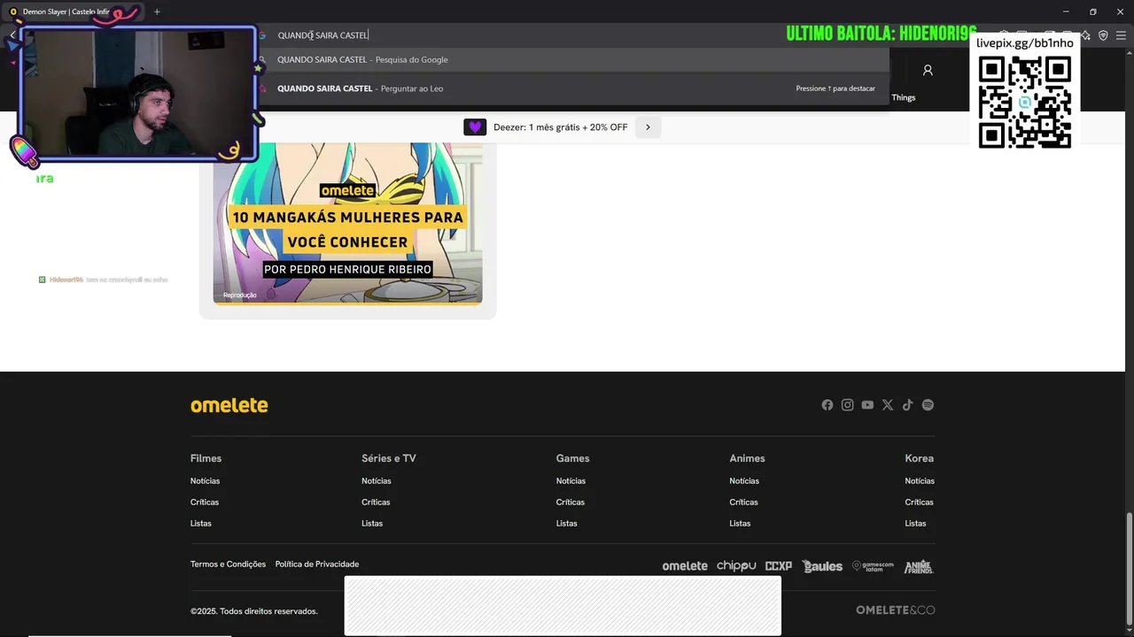Open the Korea footer heading
This screenshot has width=1134, height=637.
pos(920,458)
